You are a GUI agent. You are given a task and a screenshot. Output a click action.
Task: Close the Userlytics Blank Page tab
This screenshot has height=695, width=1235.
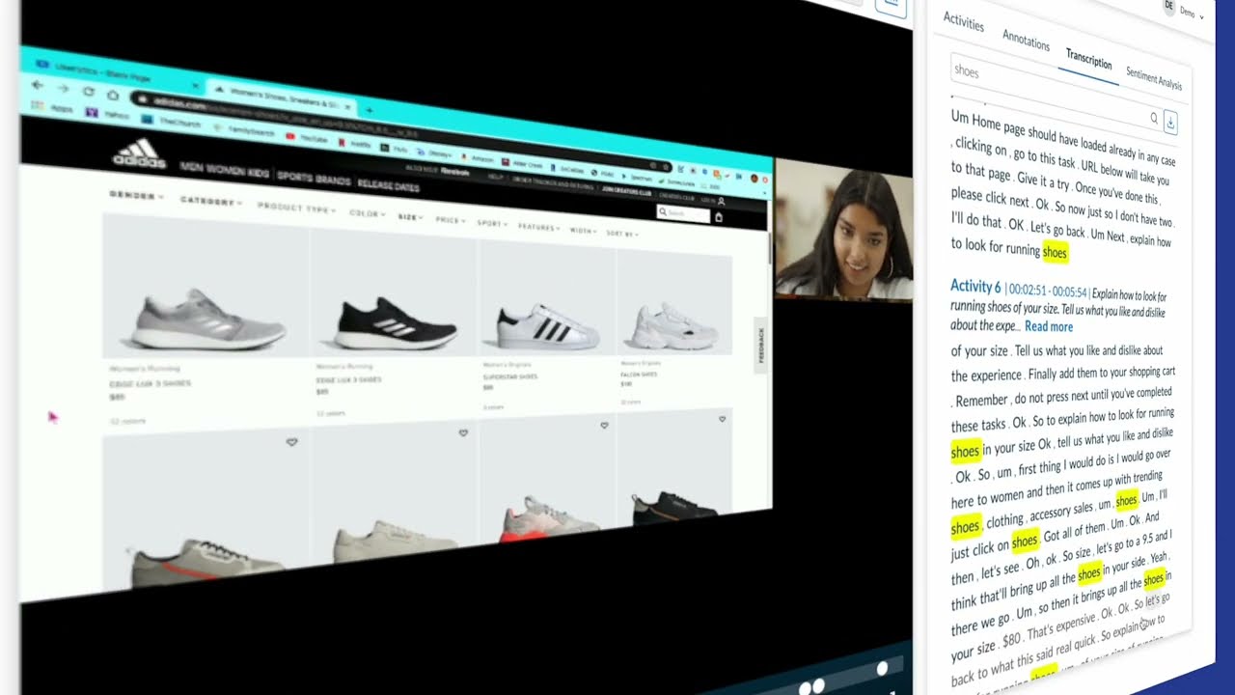click(x=195, y=86)
